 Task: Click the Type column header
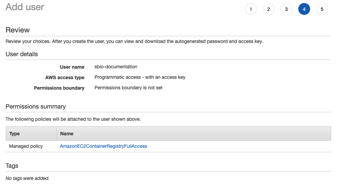(x=15, y=134)
